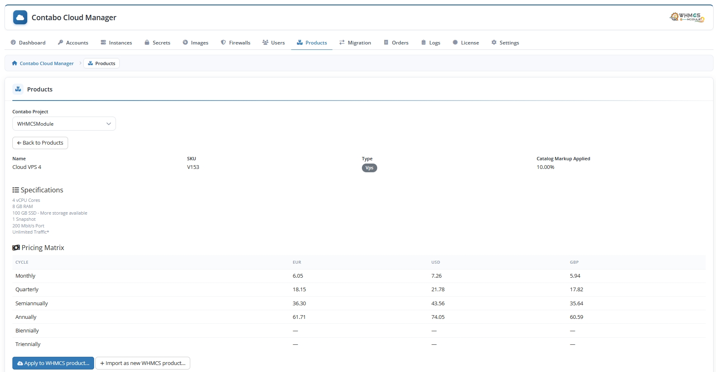Click the product name Cloud VPS 4
The height and width of the screenshot is (372, 716).
tap(27, 167)
